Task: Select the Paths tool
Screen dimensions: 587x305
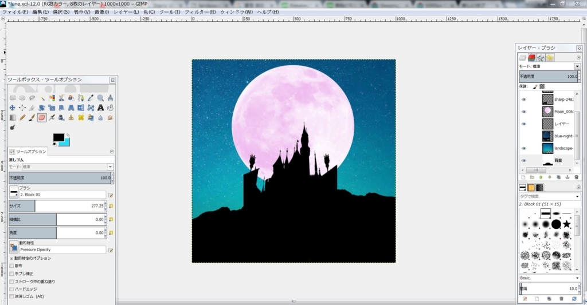Action: click(x=81, y=98)
